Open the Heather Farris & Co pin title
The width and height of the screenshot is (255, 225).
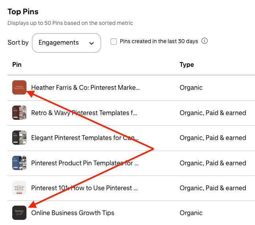[x=85, y=88]
